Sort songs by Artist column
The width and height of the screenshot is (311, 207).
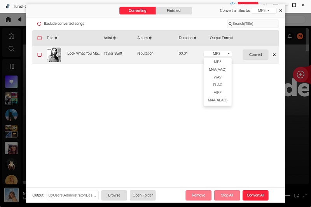click(x=110, y=38)
